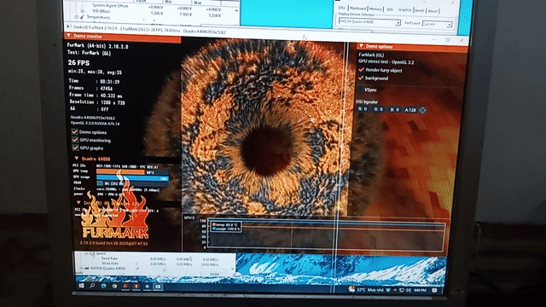Click the 26 FPS readout
546x307 pixels.
pos(78,62)
